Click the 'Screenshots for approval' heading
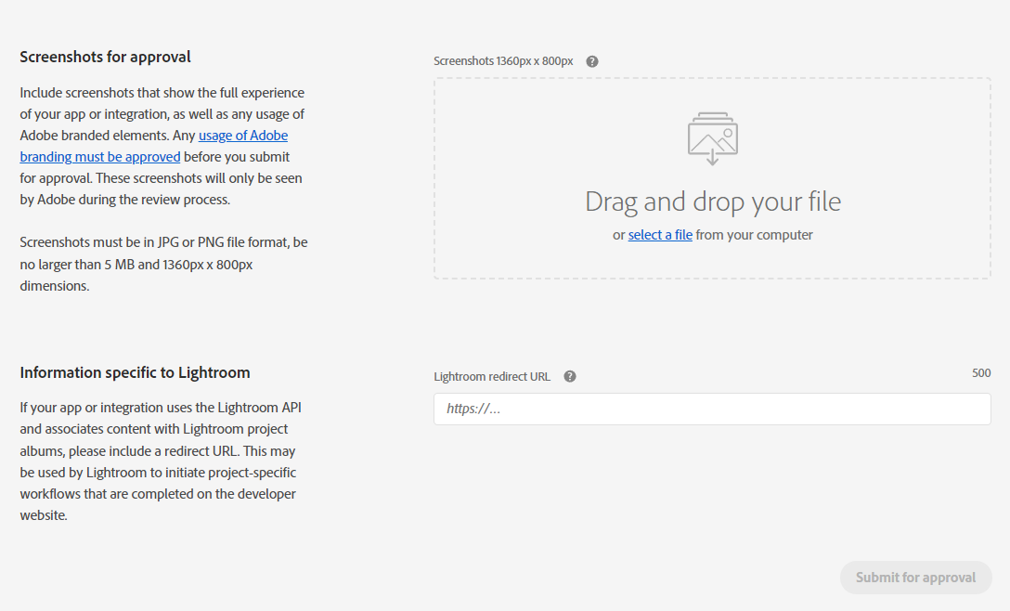 pyautogui.click(x=105, y=57)
